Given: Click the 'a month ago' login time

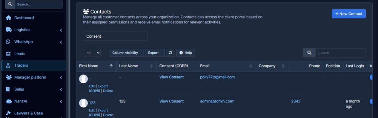Looking at the screenshot, I should (x=353, y=104).
